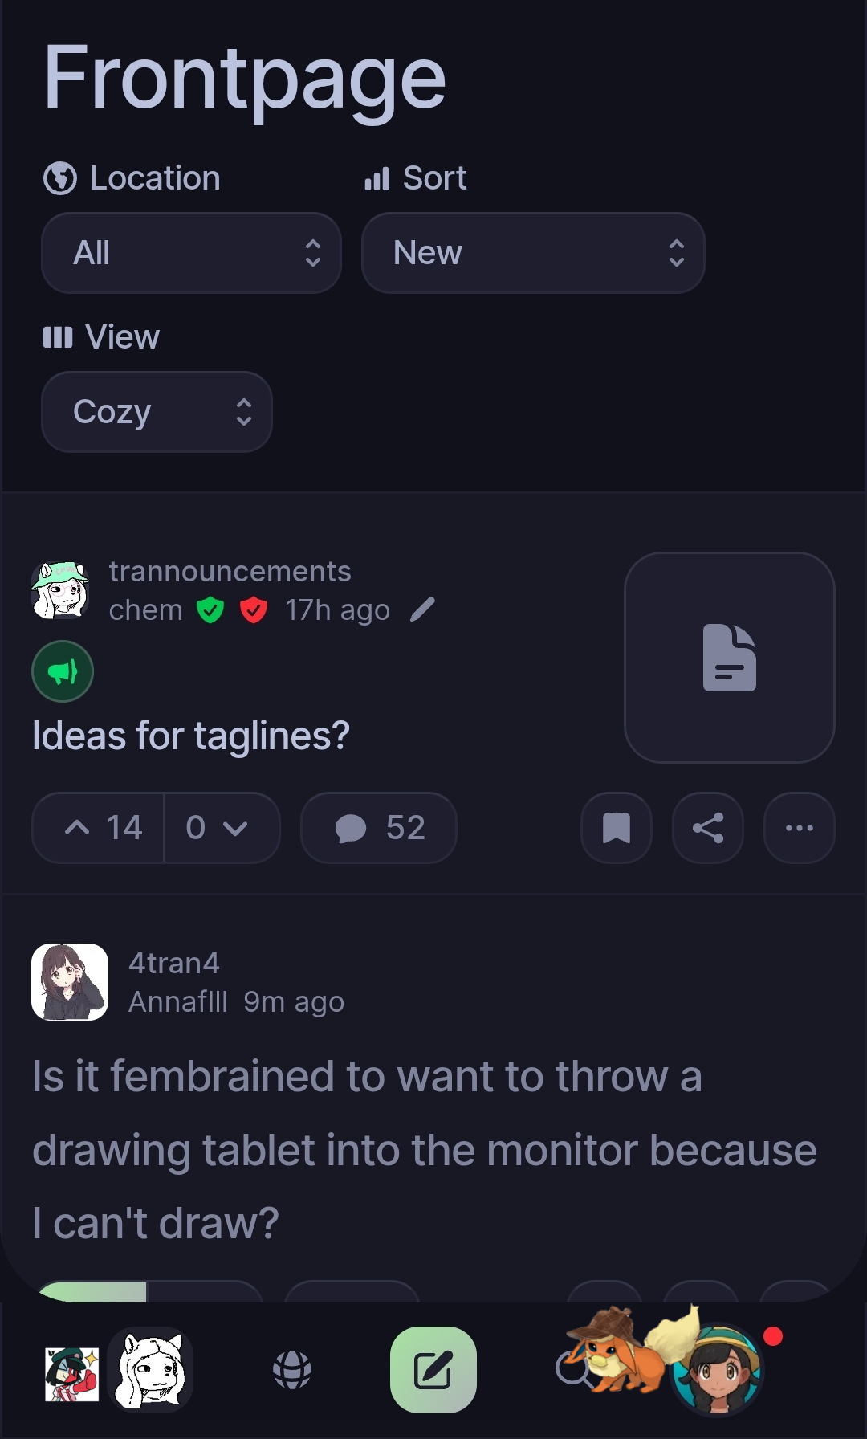Expand the Sort dropdown showing New

coord(533,253)
